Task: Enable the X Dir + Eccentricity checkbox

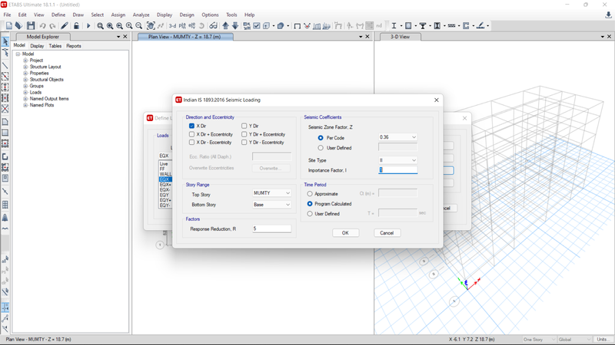Action: pos(191,134)
